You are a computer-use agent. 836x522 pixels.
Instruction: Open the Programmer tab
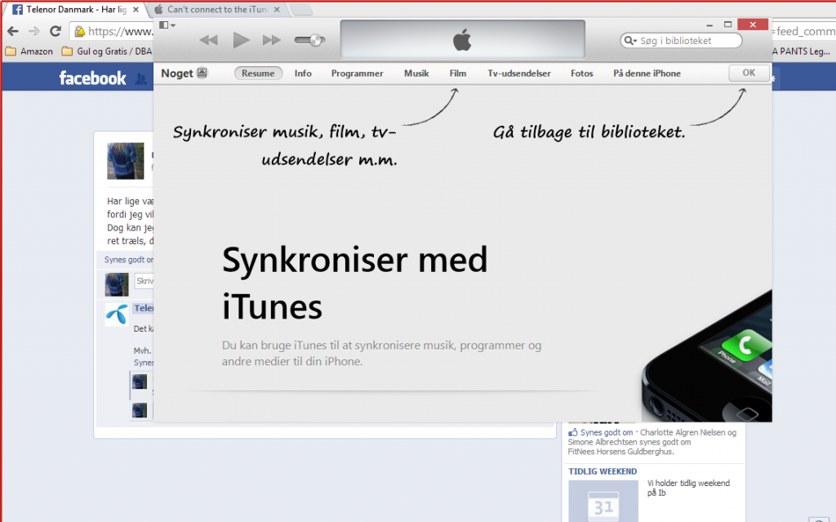point(358,74)
